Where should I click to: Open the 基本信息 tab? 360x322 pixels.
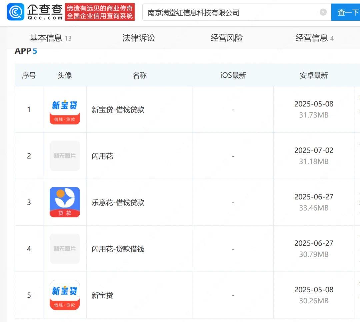pos(46,38)
